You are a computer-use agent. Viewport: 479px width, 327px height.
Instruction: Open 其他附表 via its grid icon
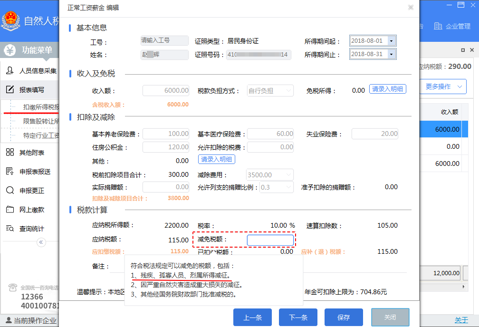pos(10,153)
